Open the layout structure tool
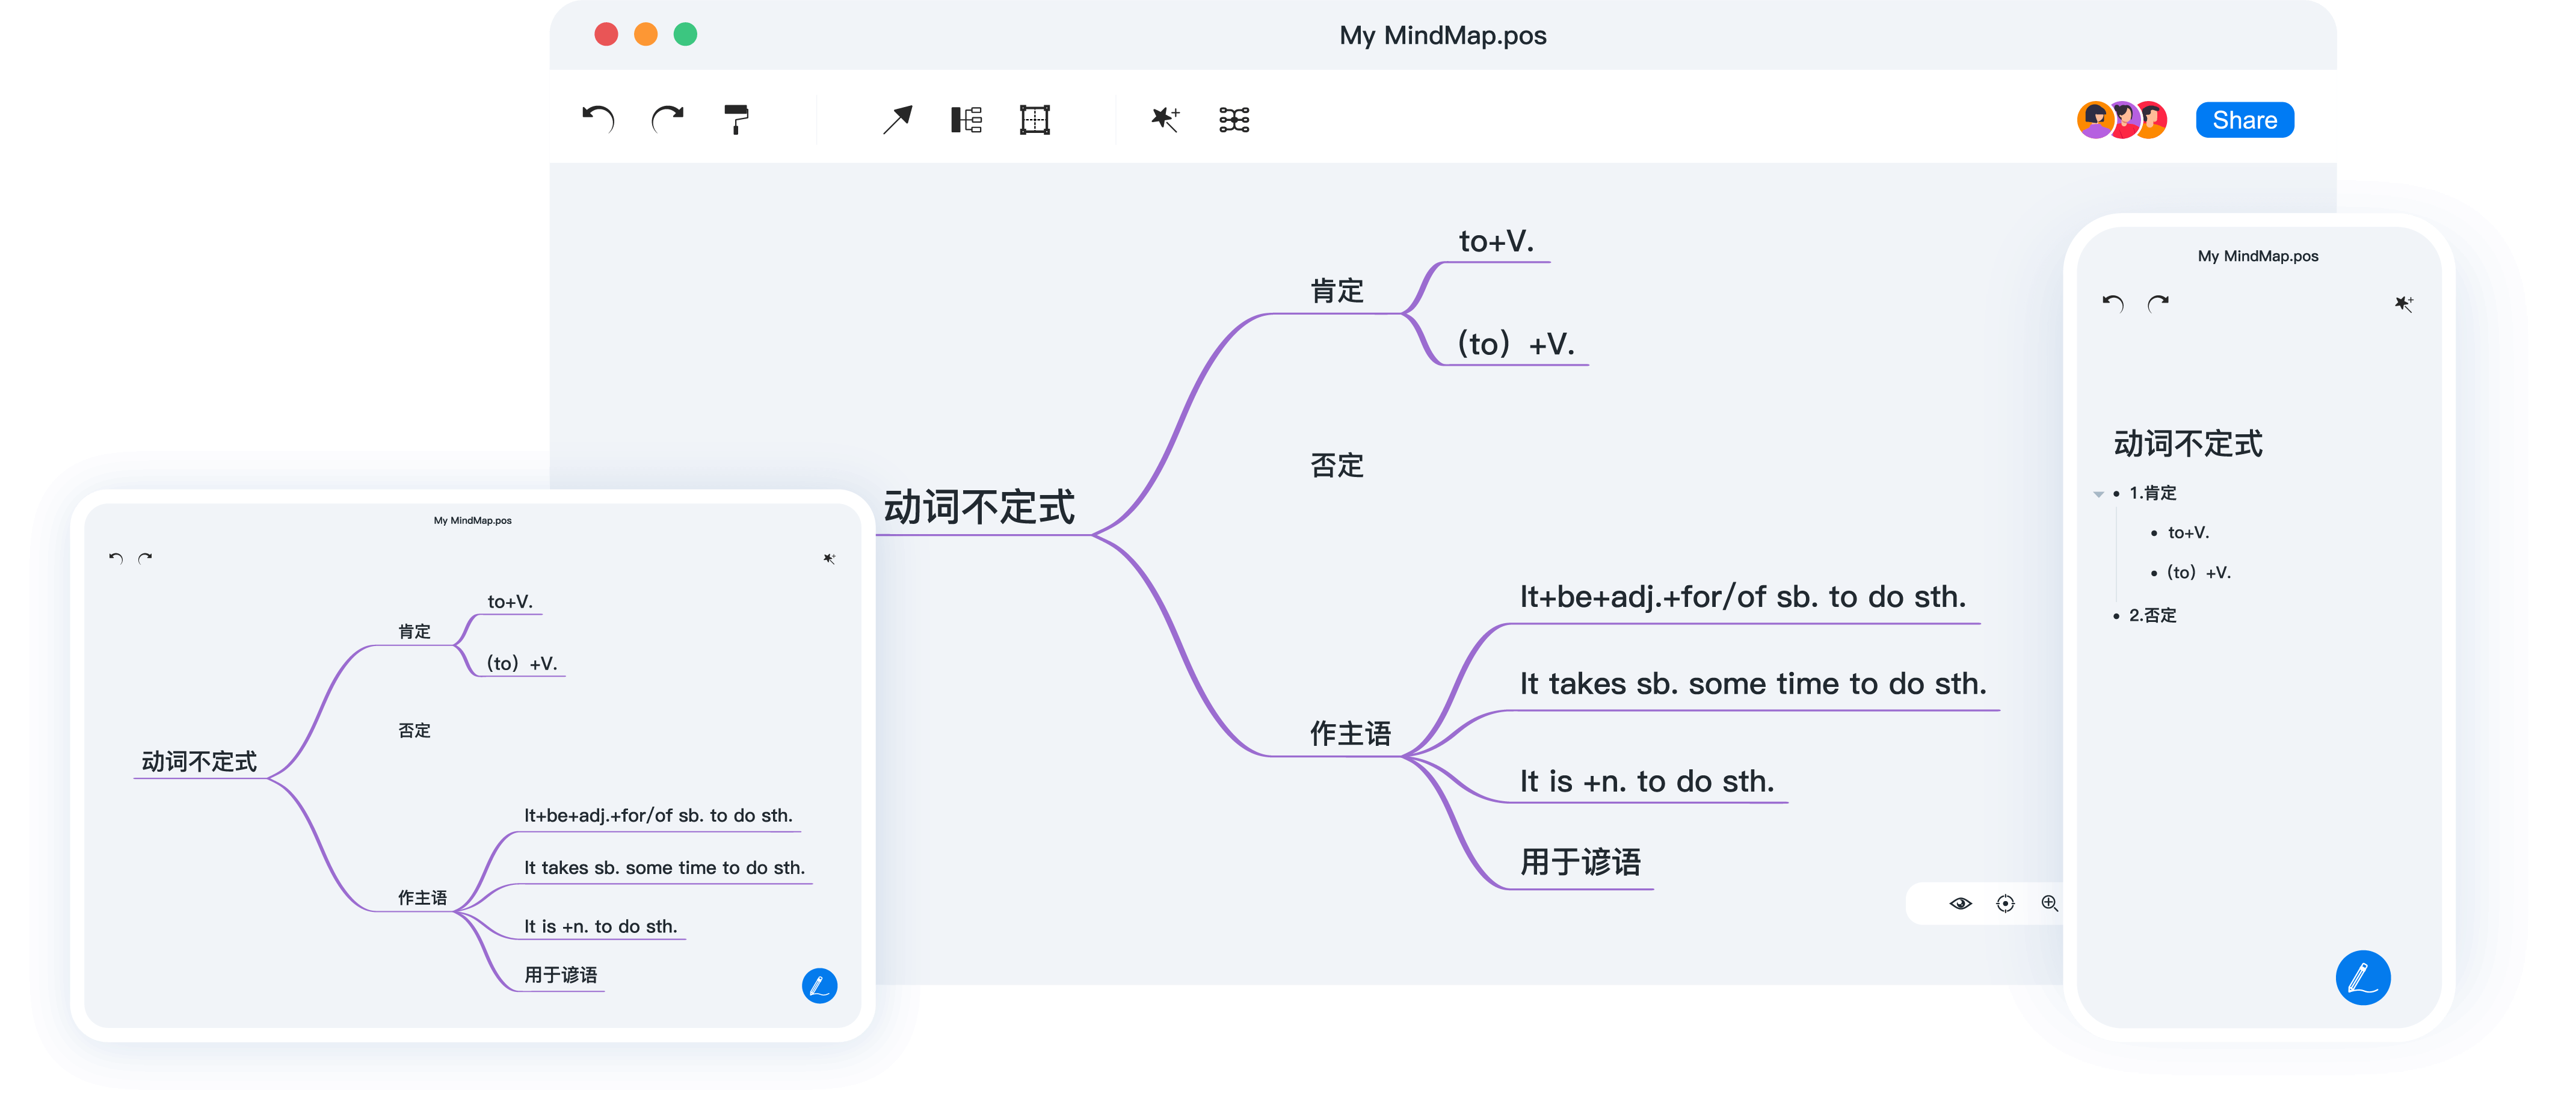 click(x=966, y=120)
